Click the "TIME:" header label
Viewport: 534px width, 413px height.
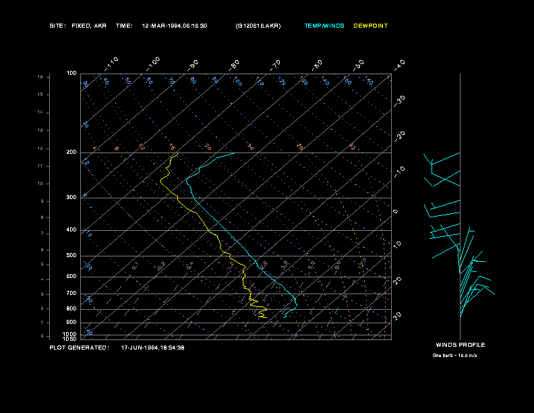click(124, 26)
